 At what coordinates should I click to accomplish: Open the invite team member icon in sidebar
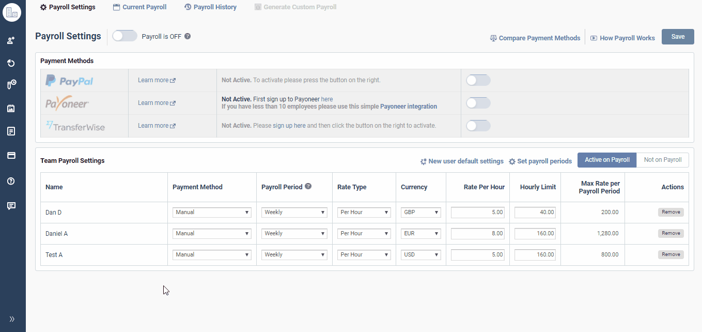(x=12, y=40)
